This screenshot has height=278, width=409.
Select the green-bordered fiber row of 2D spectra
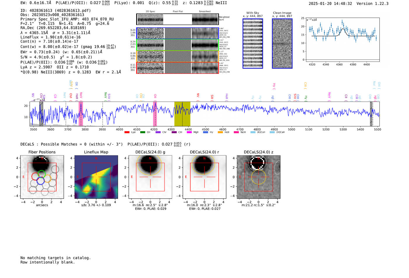tap(178, 45)
